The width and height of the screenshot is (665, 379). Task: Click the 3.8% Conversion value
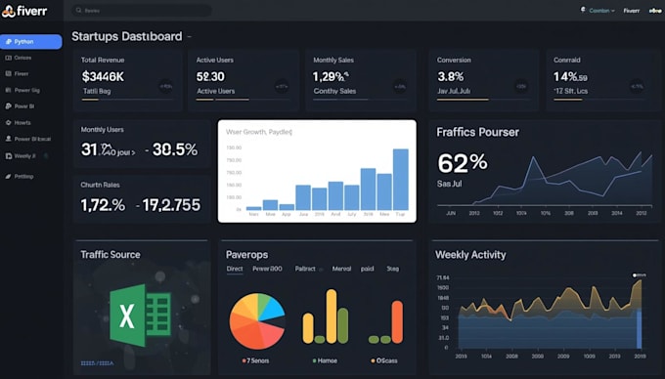click(451, 76)
